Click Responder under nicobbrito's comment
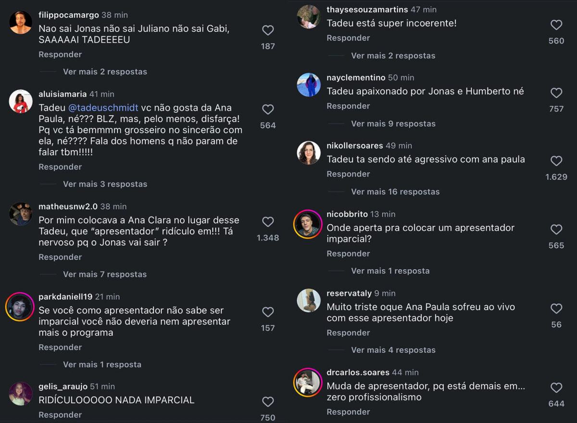Screen dimensions: 577x423 [x=348, y=254]
